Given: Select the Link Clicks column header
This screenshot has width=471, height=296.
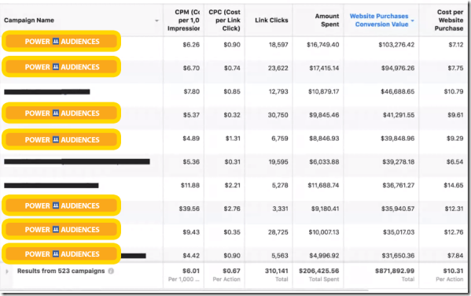Looking at the screenshot, I should (x=271, y=20).
